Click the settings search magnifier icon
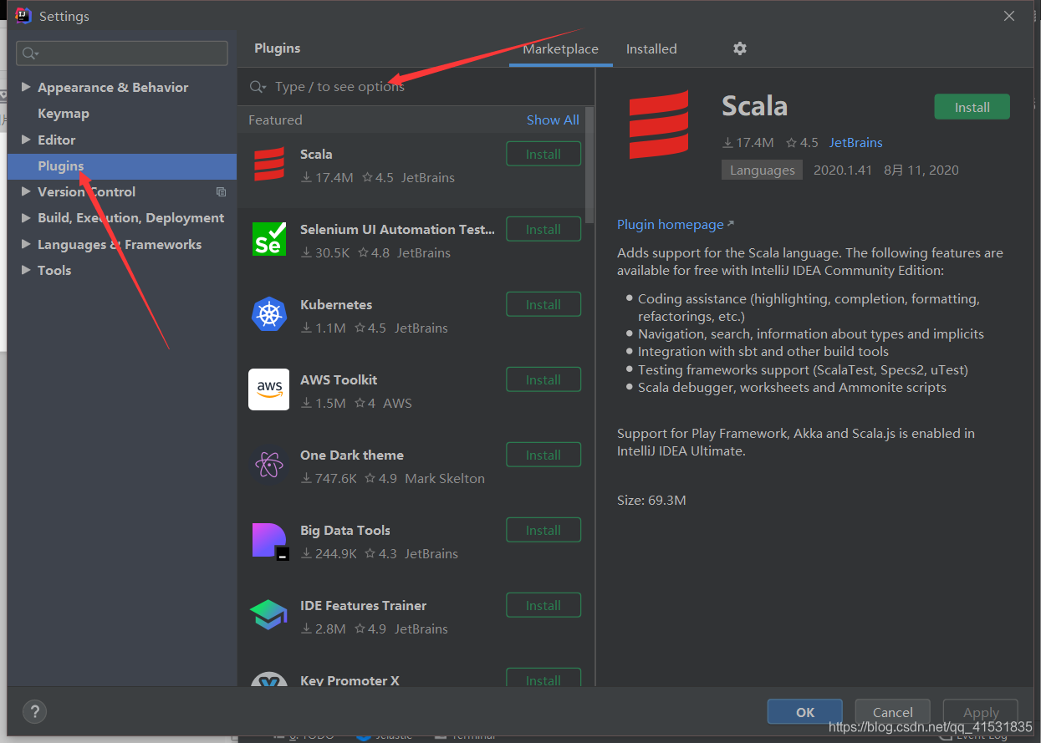This screenshot has height=743, width=1041. [x=30, y=53]
